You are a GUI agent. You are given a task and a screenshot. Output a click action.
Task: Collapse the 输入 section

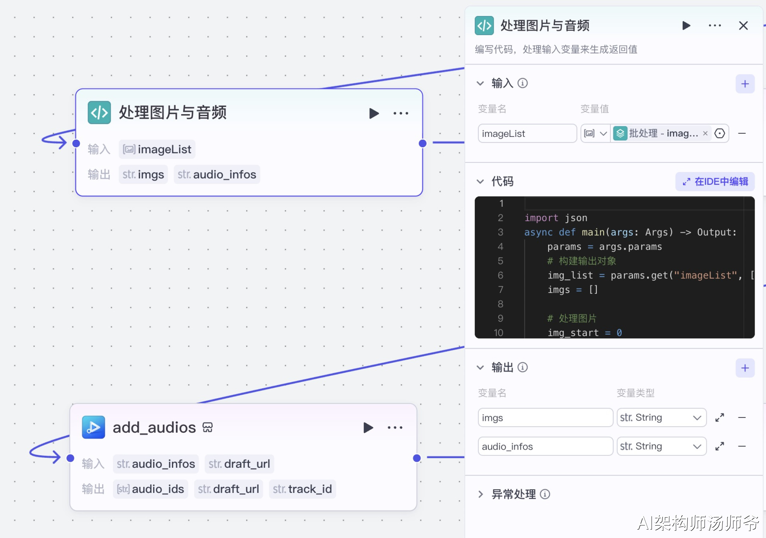click(480, 83)
